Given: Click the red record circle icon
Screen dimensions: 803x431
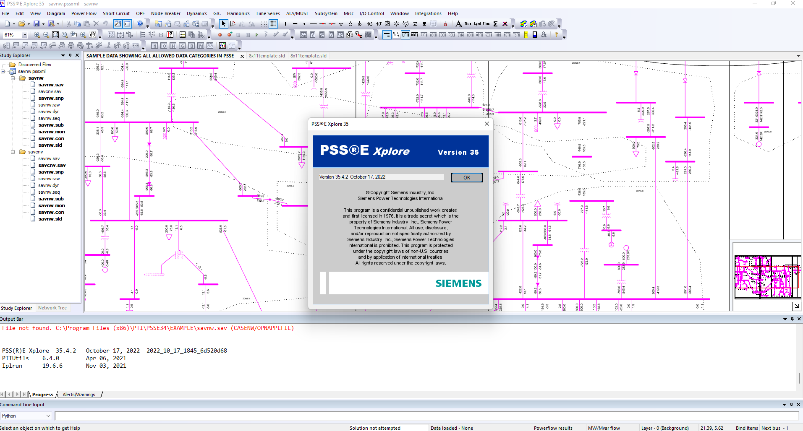Looking at the screenshot, I should [220, 35].
